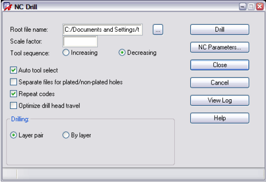The image size is (266, 182).
Task: Close window with red X icon
Action: 260,6
